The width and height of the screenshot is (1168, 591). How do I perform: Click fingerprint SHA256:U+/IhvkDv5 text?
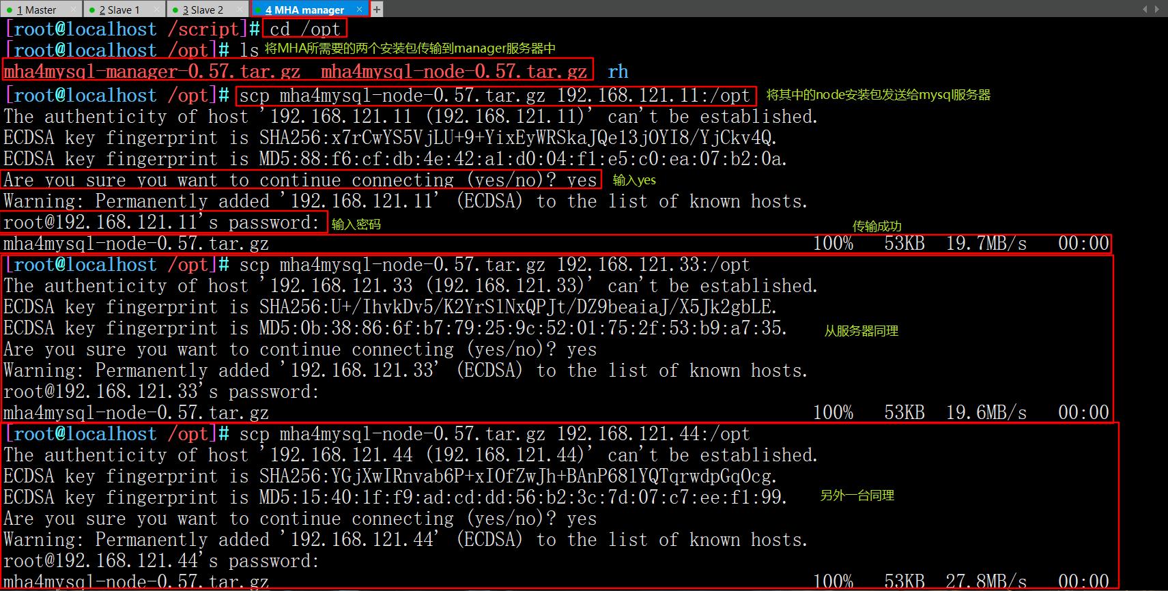point(518,307)
